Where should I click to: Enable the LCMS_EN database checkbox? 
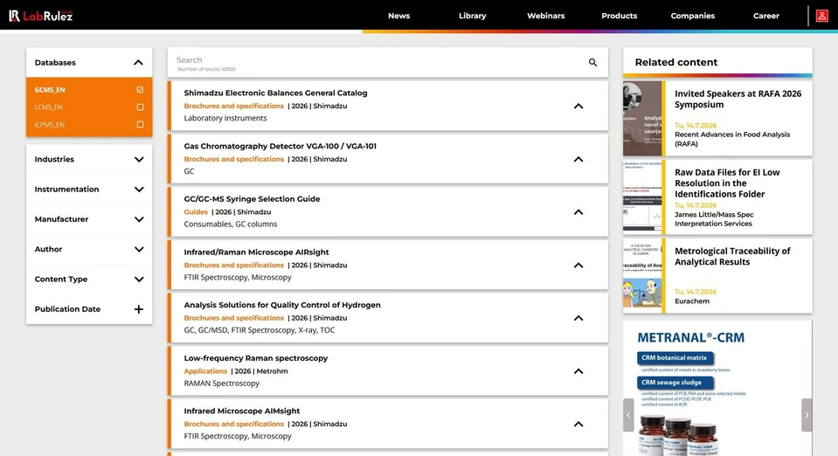click(140, 107)
